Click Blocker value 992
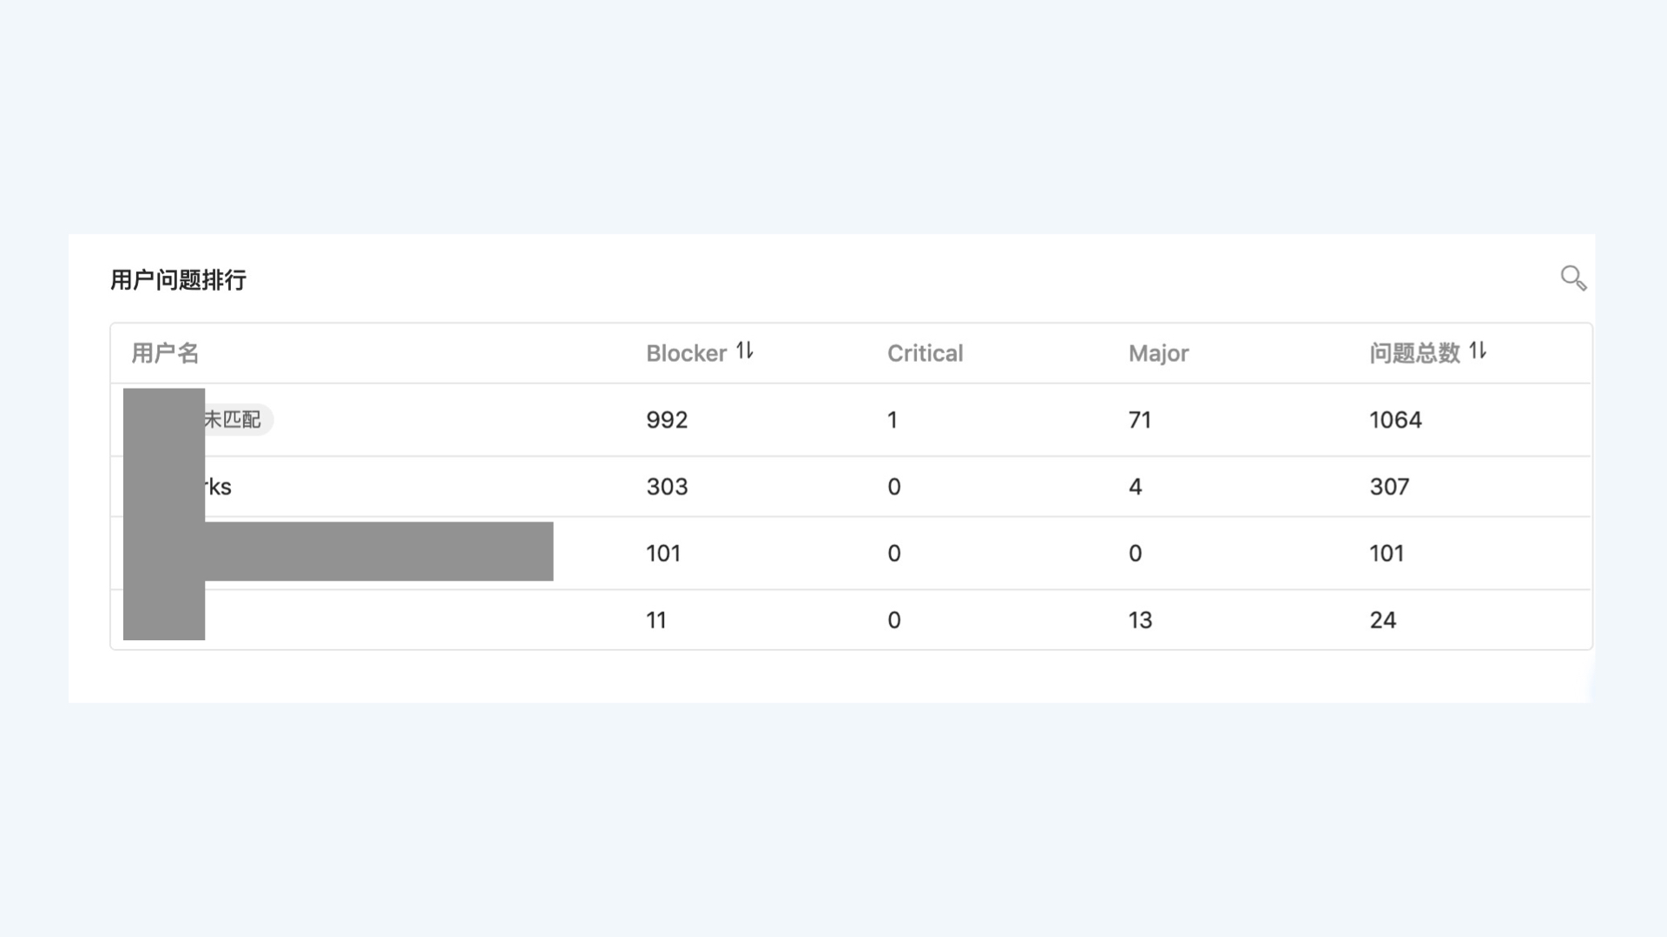1667x937 pixels. [x=667, y=420]
